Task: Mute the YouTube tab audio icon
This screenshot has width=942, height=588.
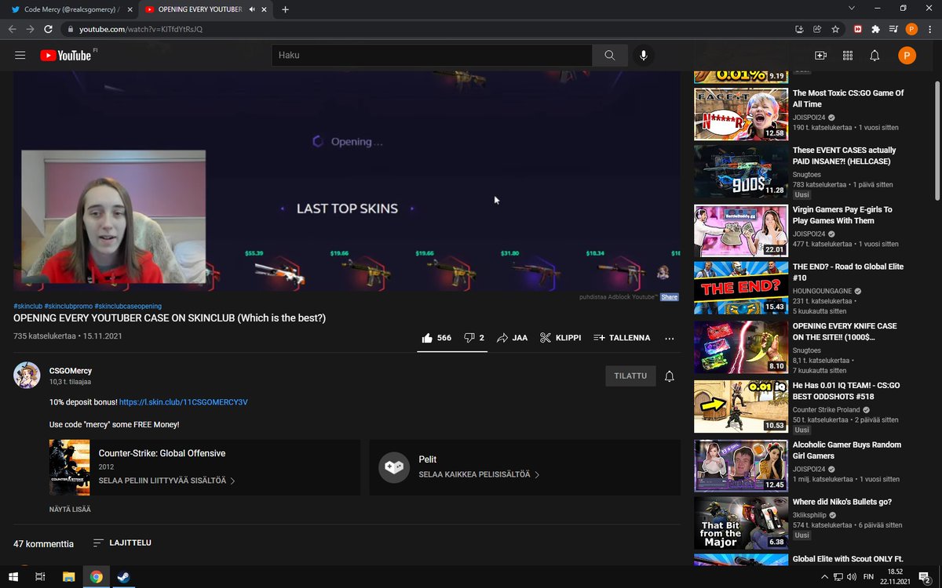Action: point(252,9)
